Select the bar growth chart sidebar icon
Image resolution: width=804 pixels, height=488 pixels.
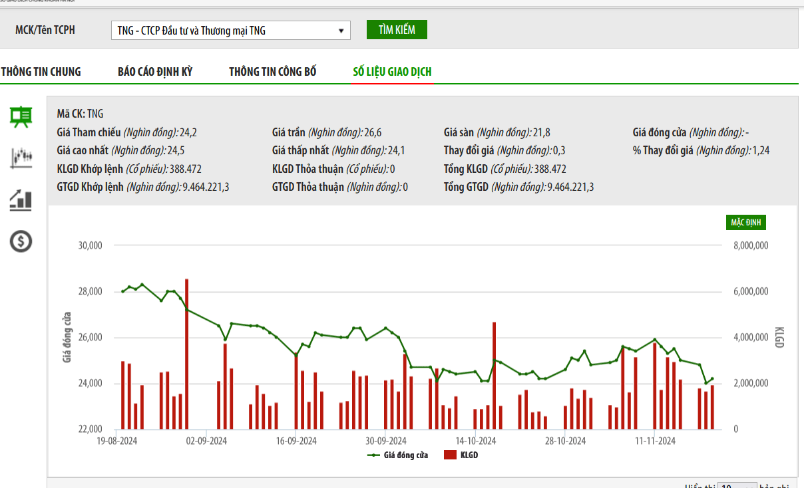(21, 200)
